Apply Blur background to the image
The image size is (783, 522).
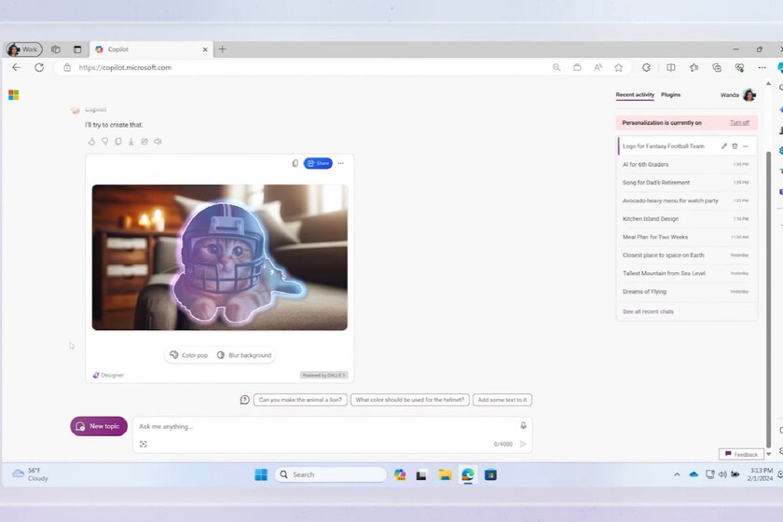click(244, 355)
